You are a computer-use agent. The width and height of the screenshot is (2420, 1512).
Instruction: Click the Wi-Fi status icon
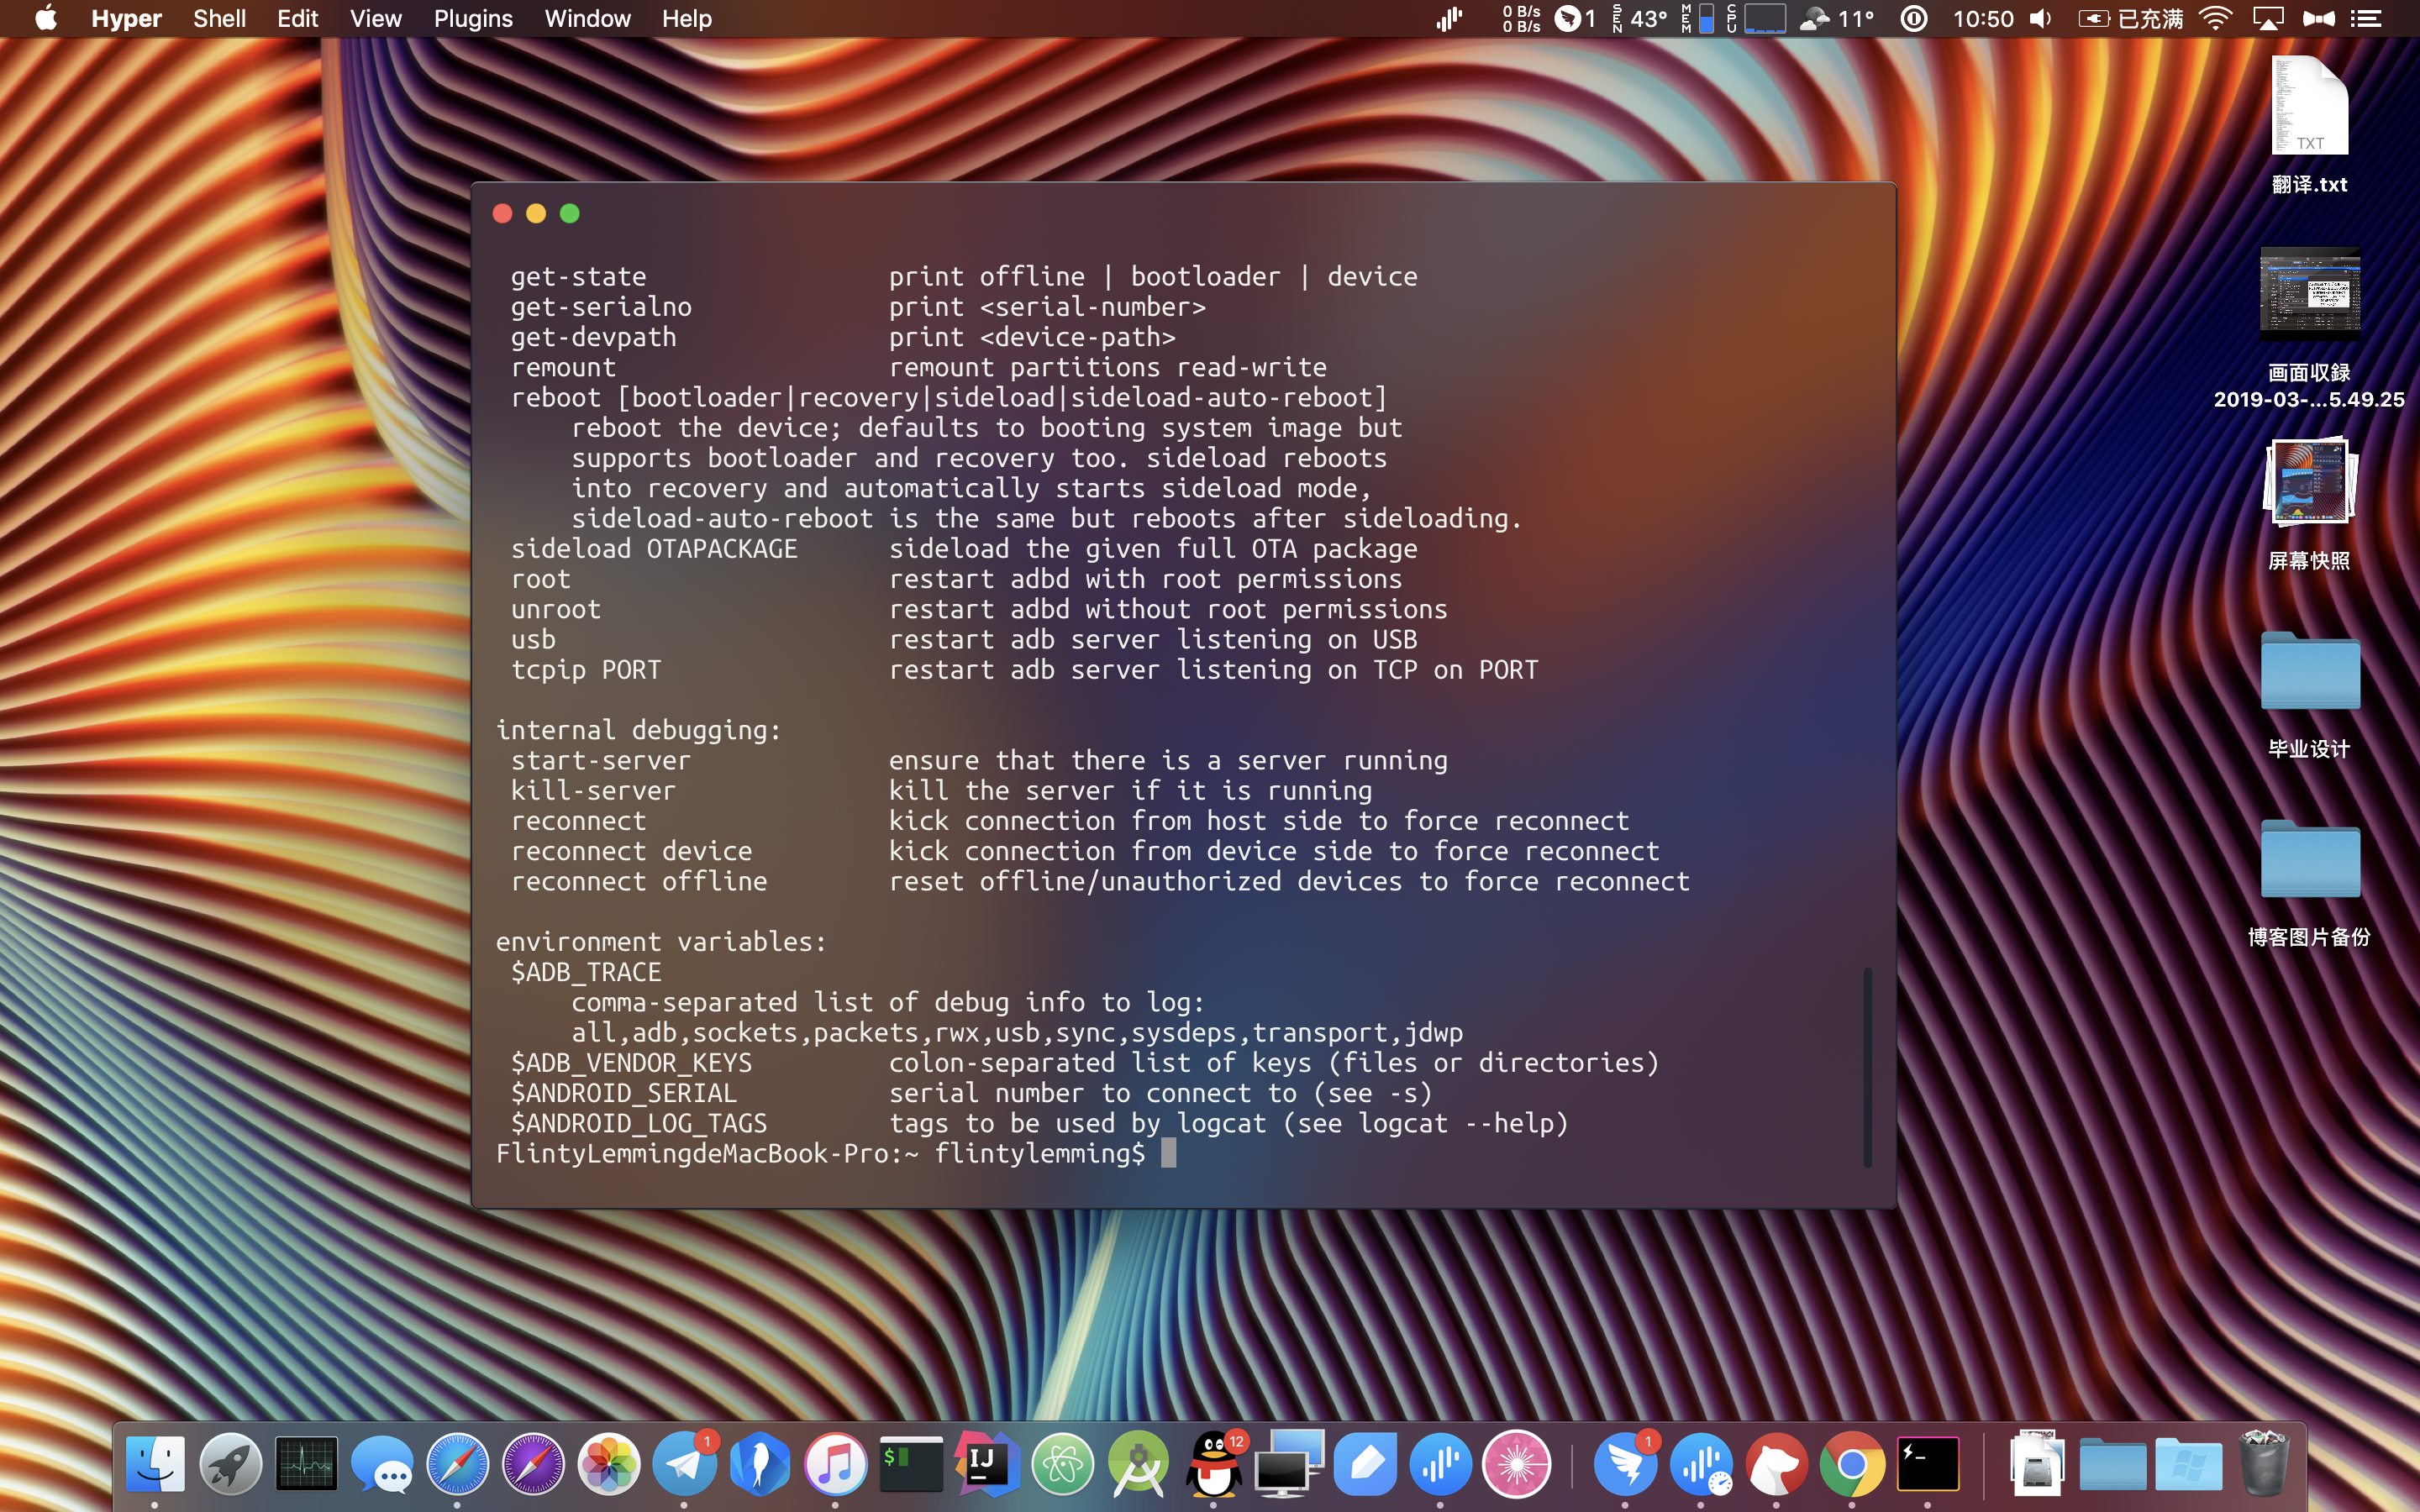coord(2216,18)
